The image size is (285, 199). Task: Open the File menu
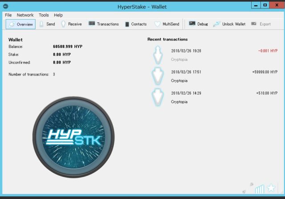[x=8, y=15]
